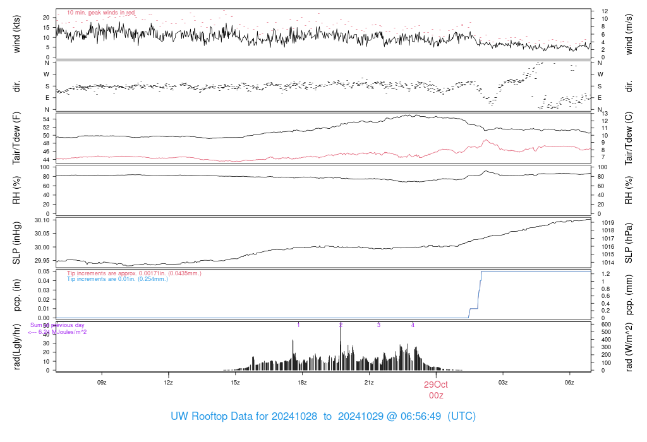Click the '15z' time axis label
Screen dimensions: 647x442
[x=235, y=383]
